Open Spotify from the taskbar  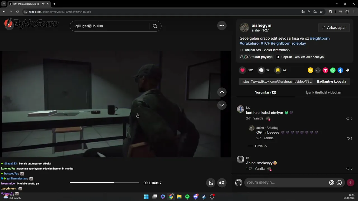[x=187, y=197]
